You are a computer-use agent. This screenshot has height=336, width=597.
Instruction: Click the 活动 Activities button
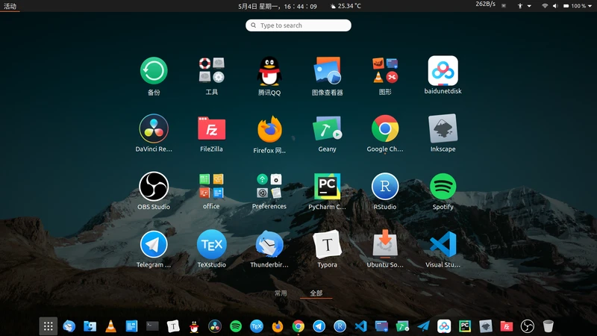tap(10, 6)
